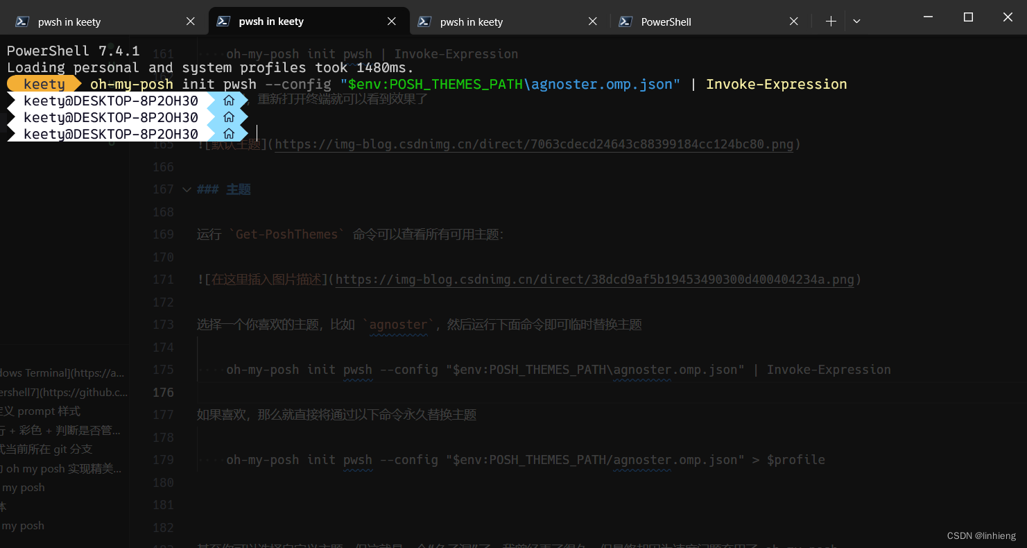The image size is (1027, 548).
Task: Open 'dows Terminal](https://a...' sidebar entry
Action: click(x=62, y=373)
